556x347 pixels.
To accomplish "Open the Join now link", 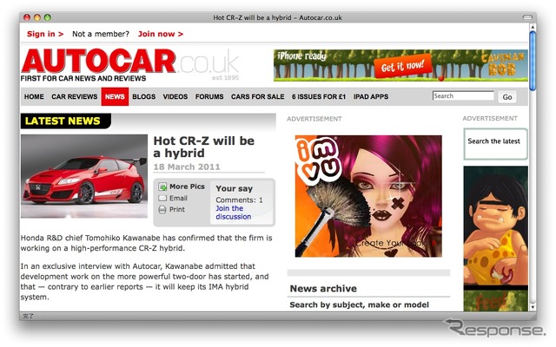I will point(161,34).
